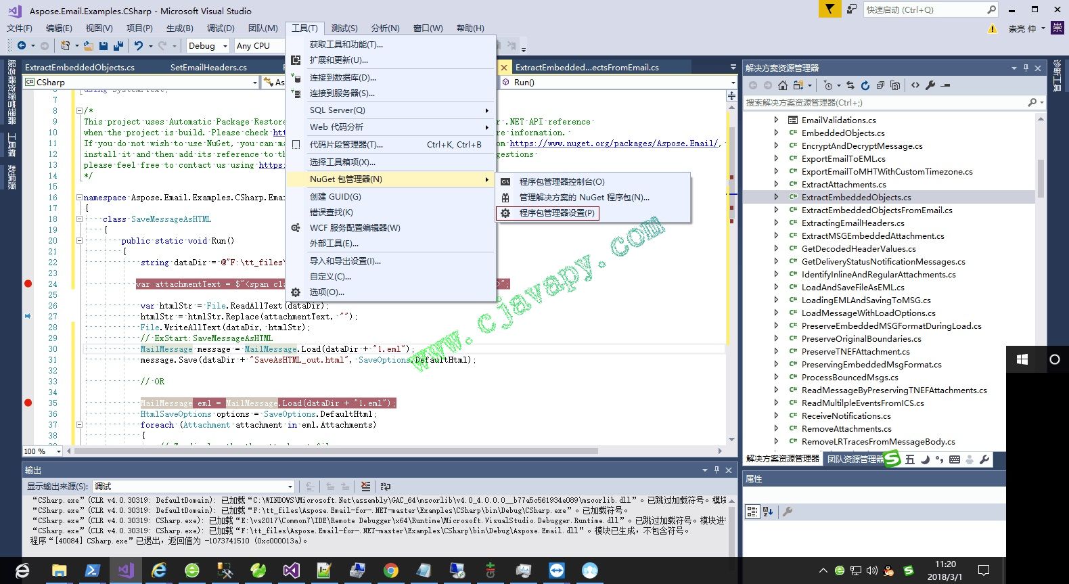Toggle word wrap in the Output panel
This screenshot has width=1069, height=584.
(386, 487)
